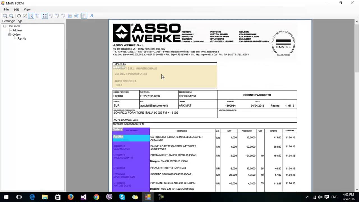The width and height of the screenshot is (359, 202).
Task: Collapse the Document tree node
Action: coord(4,26)
